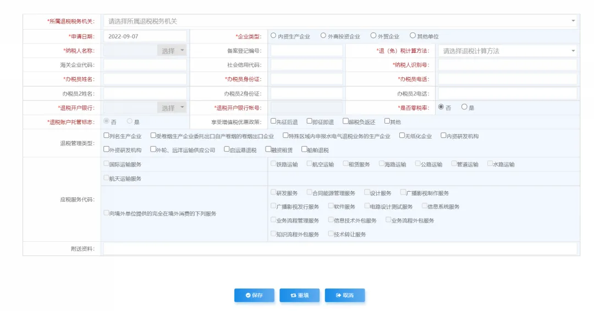Open the 所属退税税务机关 dropdown

340,21
